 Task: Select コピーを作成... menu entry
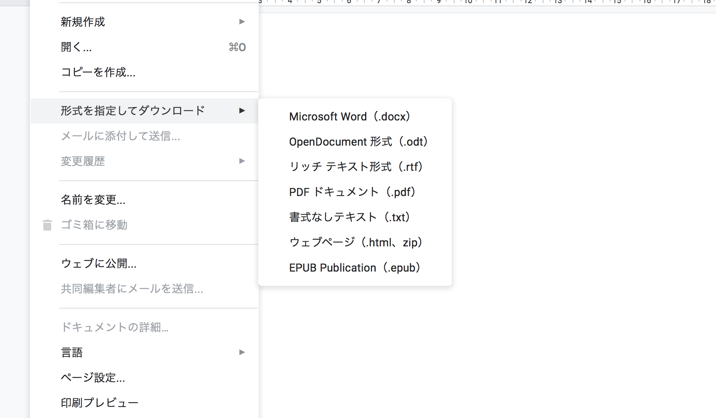coord(144,72)
